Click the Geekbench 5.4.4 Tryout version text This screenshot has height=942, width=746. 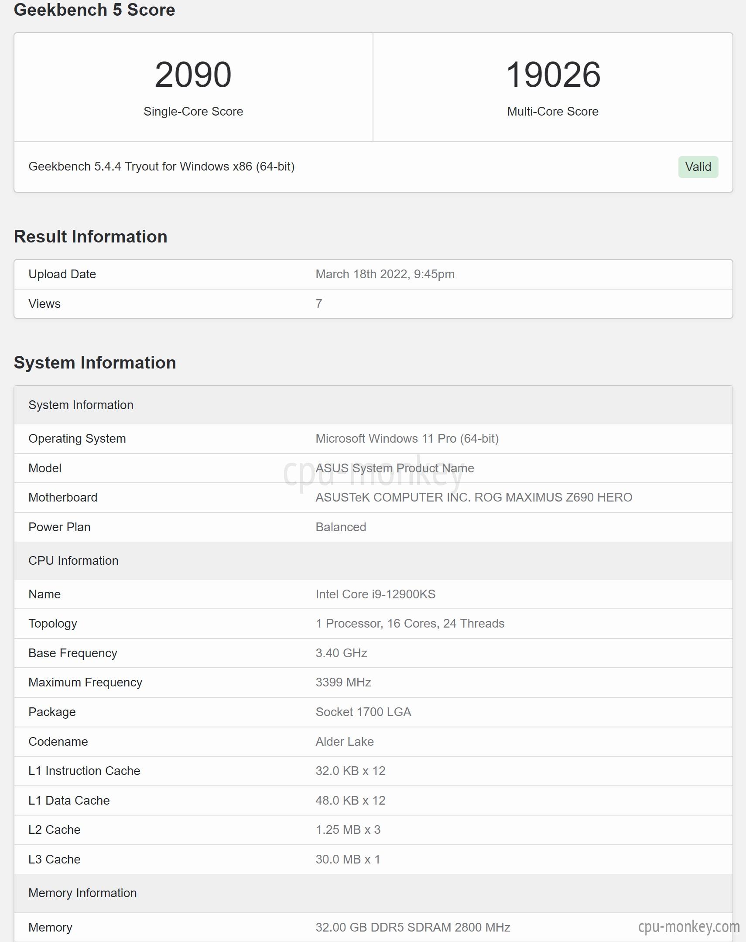pos(161,166)
